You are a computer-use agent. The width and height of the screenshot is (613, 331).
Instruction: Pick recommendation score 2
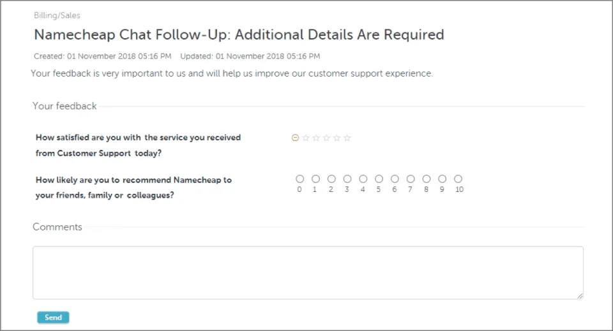click(x=331, y=179)
